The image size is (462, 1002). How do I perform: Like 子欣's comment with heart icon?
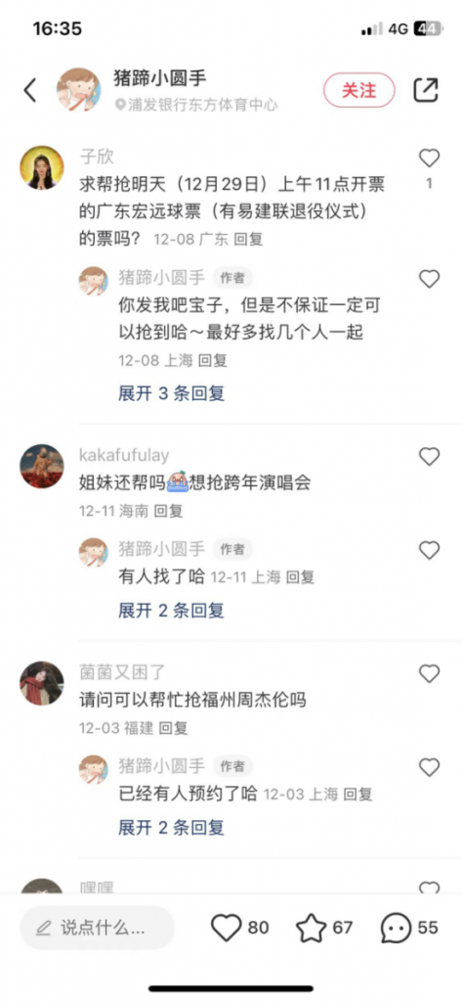(x=429, y=158)
